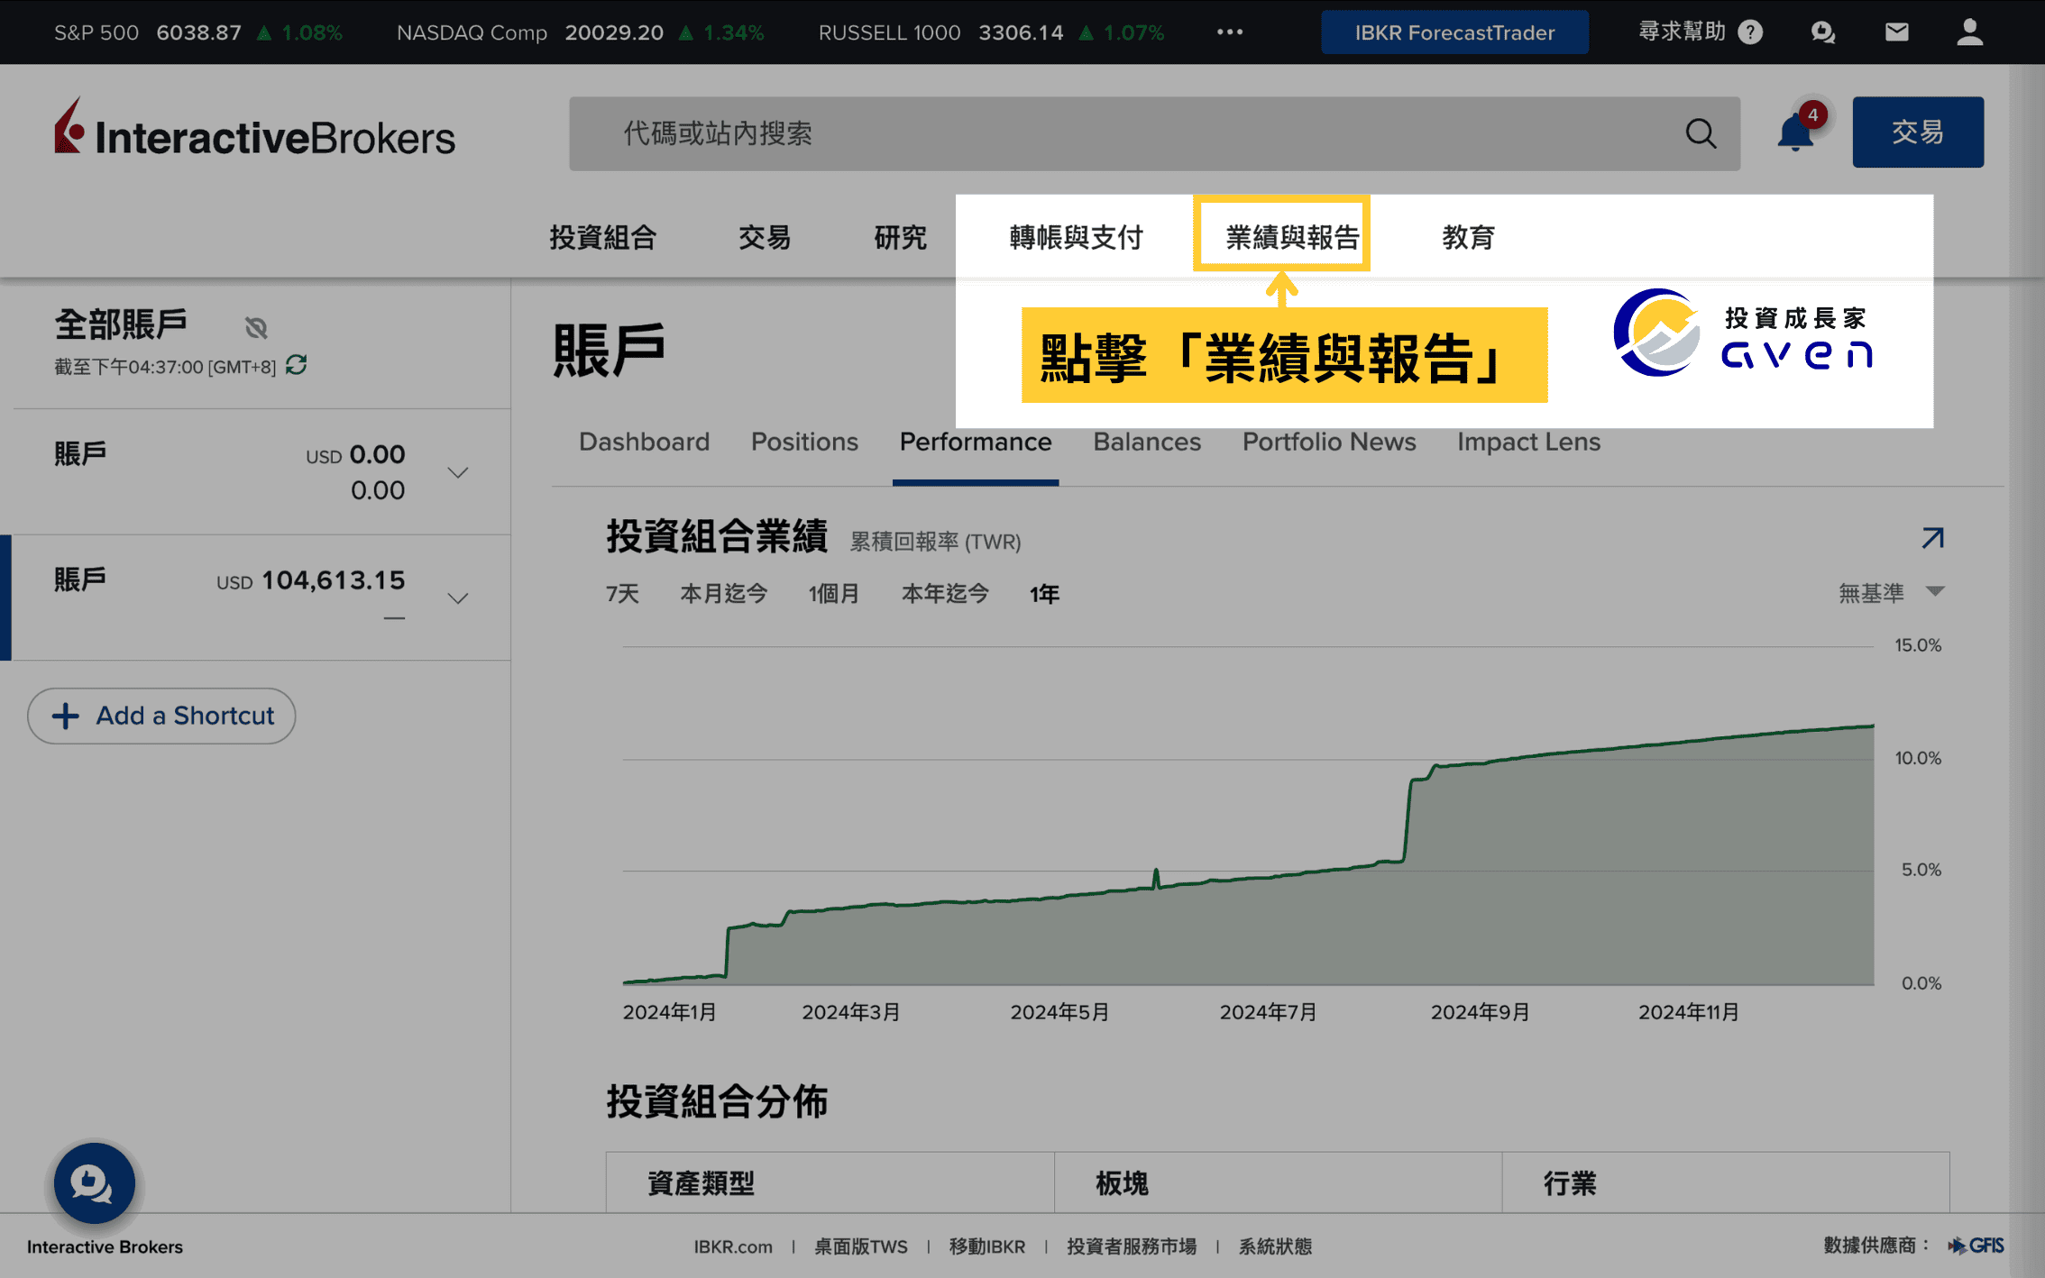2045x1278 pixels.
Task: Expand the USD 104,613.15 account row
Action: [x=458, y=598]
